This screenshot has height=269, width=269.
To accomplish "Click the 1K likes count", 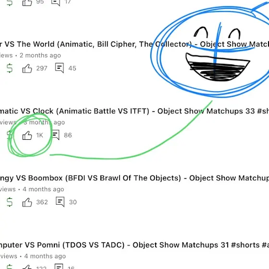I will pos(39,135).
